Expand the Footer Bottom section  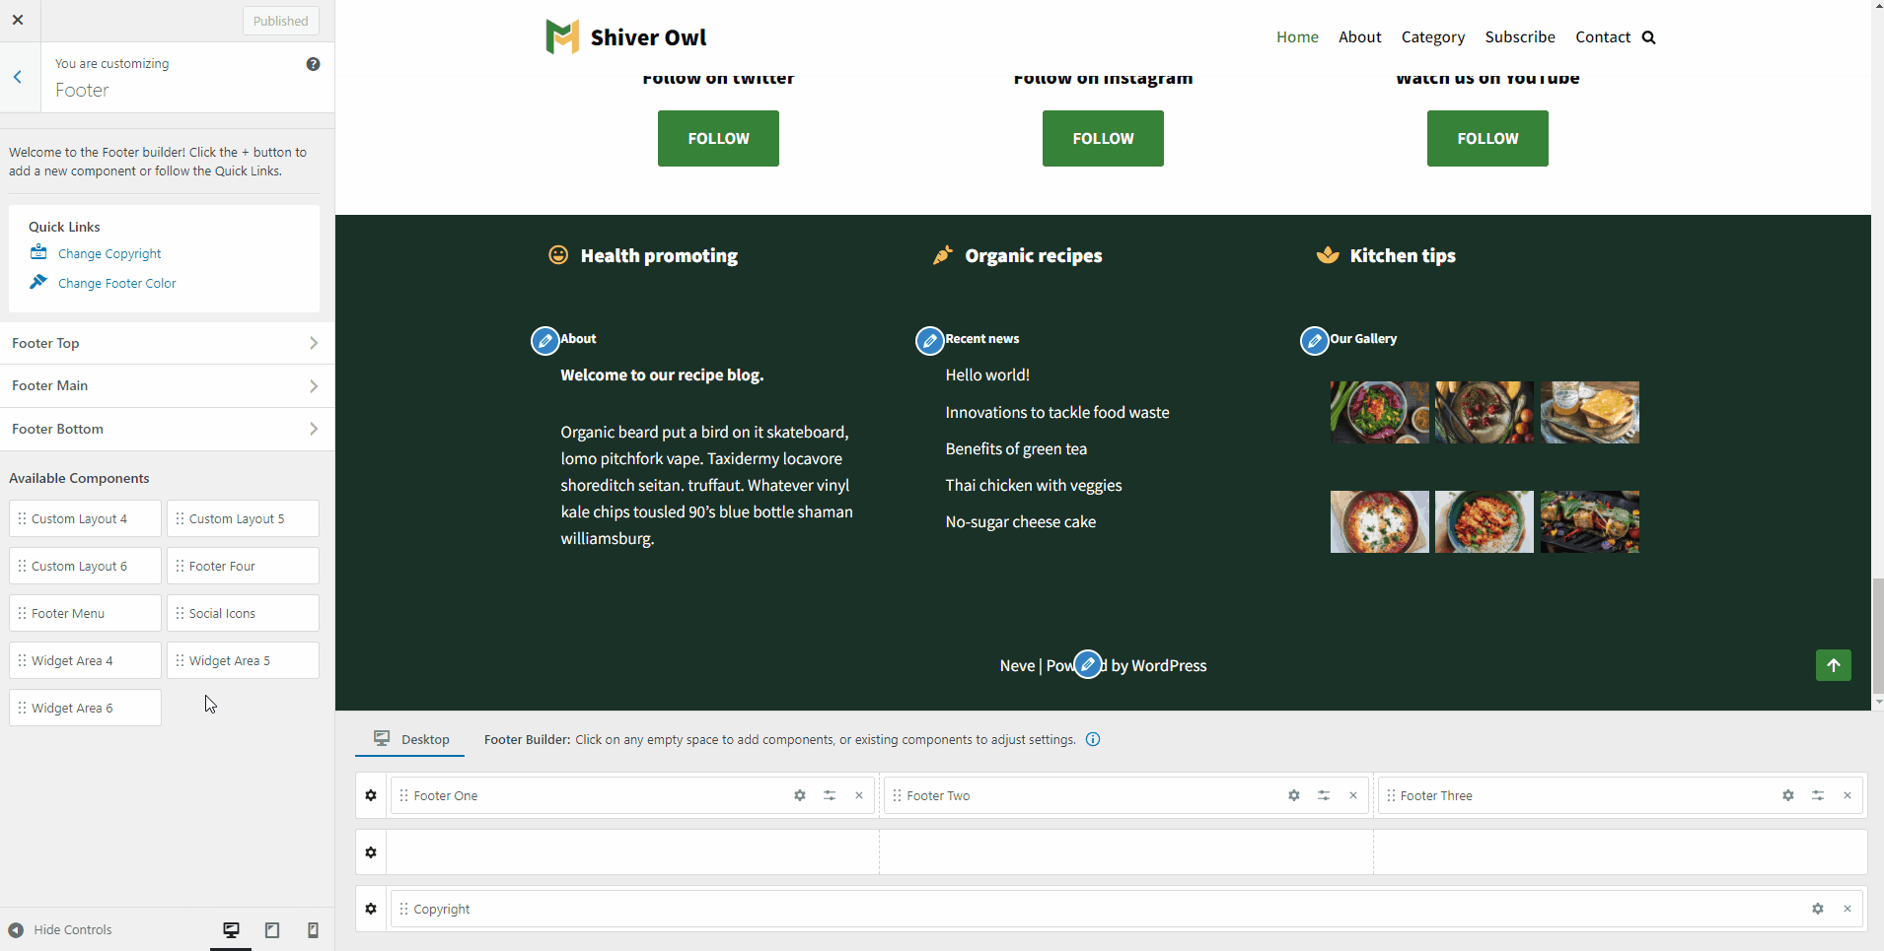pyautogui.click(x=167, y=429)
